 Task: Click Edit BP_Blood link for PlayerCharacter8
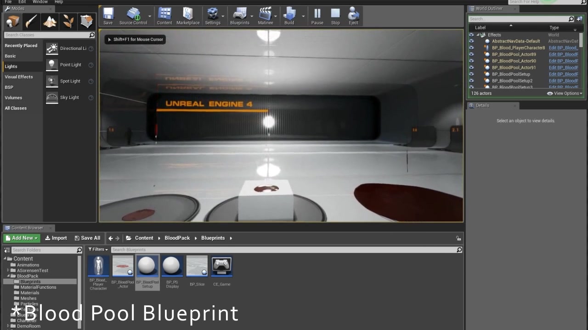pyautogui.click(x=564, y=48)
